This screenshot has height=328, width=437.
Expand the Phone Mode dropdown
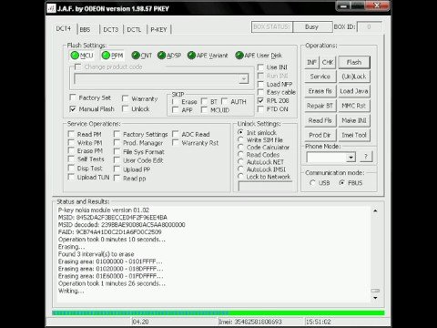351,158
